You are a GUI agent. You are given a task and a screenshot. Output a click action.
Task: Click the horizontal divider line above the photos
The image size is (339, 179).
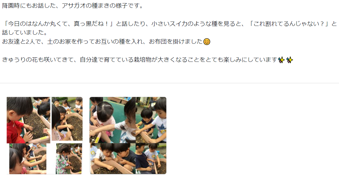169,83
